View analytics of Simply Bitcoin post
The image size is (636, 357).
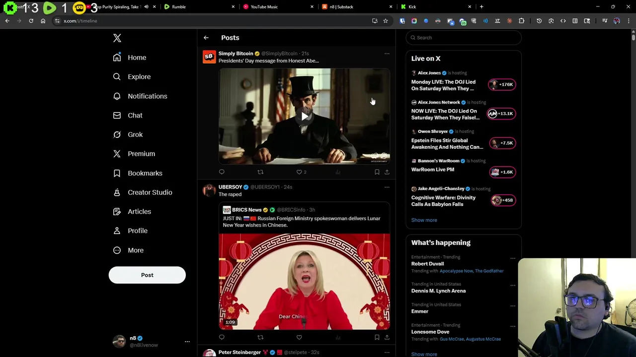coord(338,172)
